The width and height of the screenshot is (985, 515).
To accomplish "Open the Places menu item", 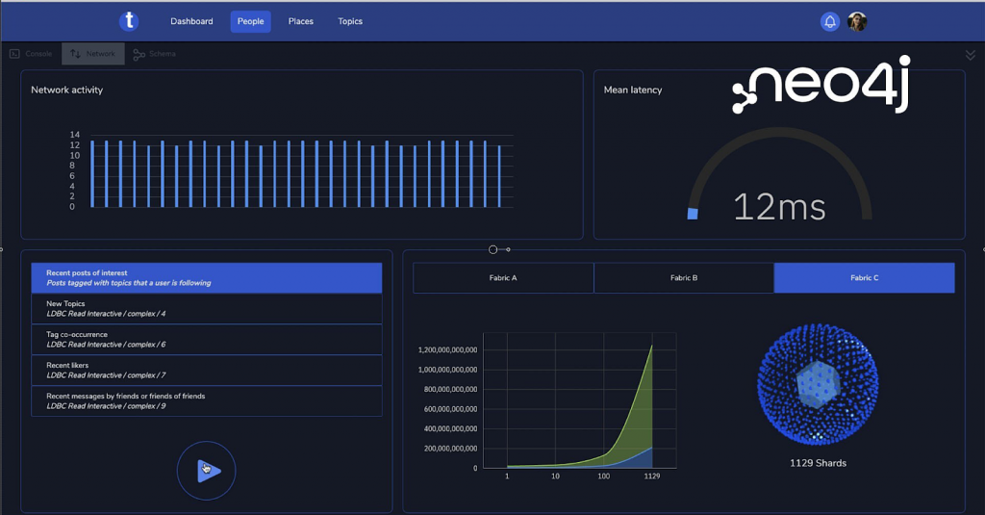I will click(301, 21).
